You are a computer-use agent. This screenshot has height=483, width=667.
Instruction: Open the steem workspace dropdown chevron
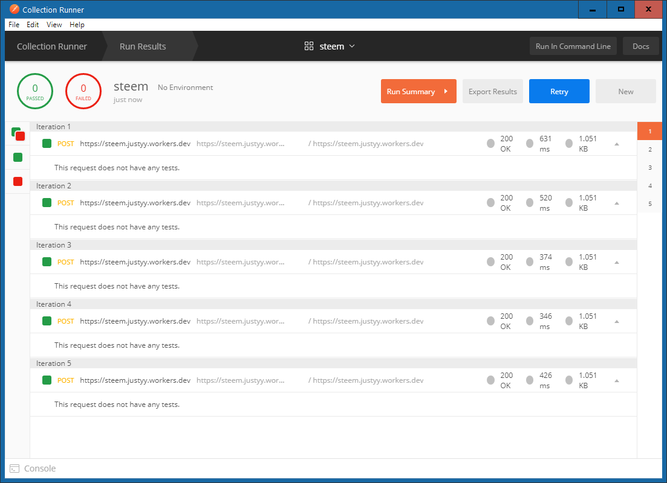click(x=352, y=46)
